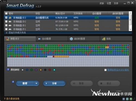Image resolution: width=136 pixels, height=101 pixels.
Task: Click the 暂停 pause button
Action: 82,83
